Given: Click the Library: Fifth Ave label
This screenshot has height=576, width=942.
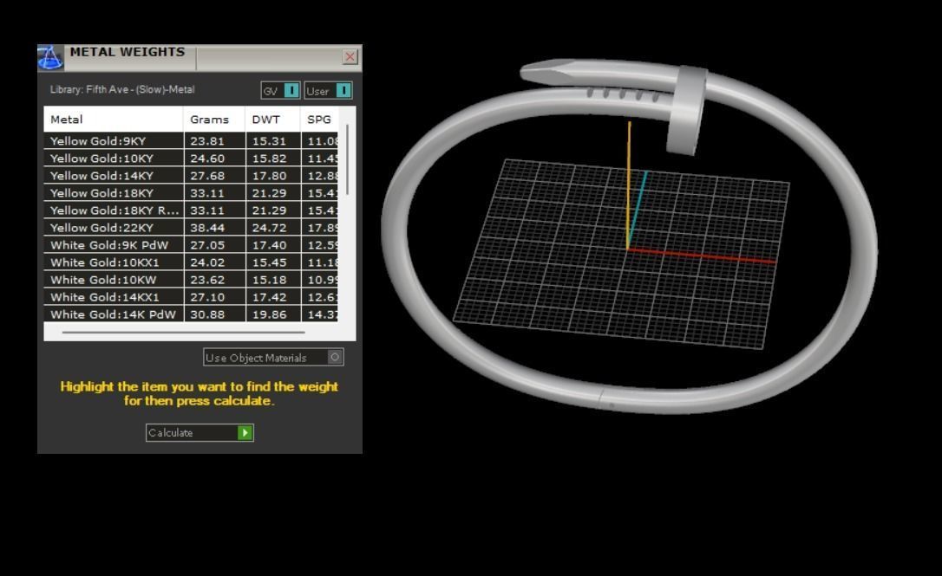Looking at the screenshot, I should tap(122, 89).
